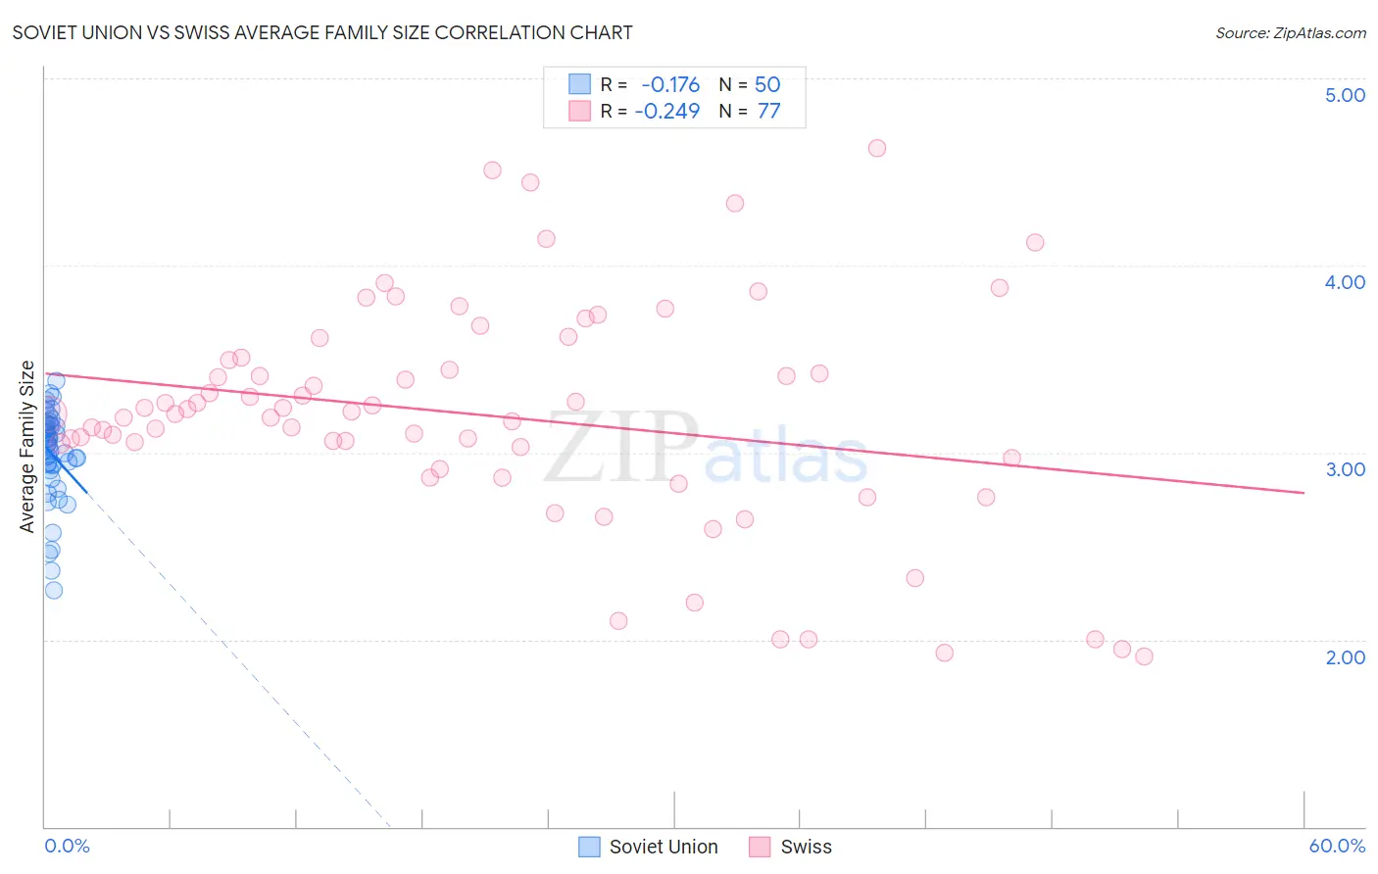The height and width of the screenshot is (874, 1378).
Task: Click the chart title text
Action: (x=322, y=32)
